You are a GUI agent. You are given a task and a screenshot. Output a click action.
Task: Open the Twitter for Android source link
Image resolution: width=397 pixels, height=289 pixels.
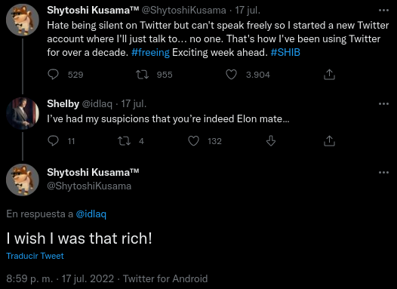click(x=165, y=278)
